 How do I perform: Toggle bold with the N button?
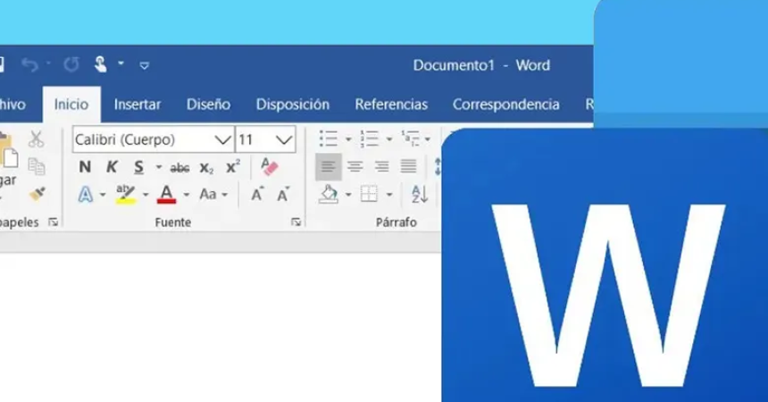[x=85, y=167]
